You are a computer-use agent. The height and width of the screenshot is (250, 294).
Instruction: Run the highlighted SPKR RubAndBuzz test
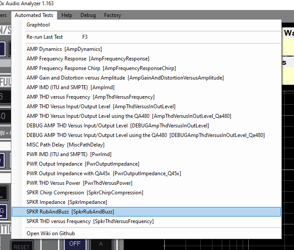(146, 212)
